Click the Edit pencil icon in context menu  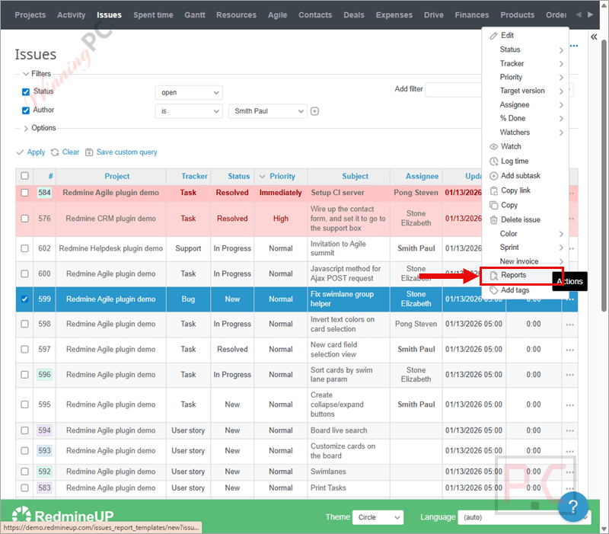pyautogui.click(x=493, y=36)
